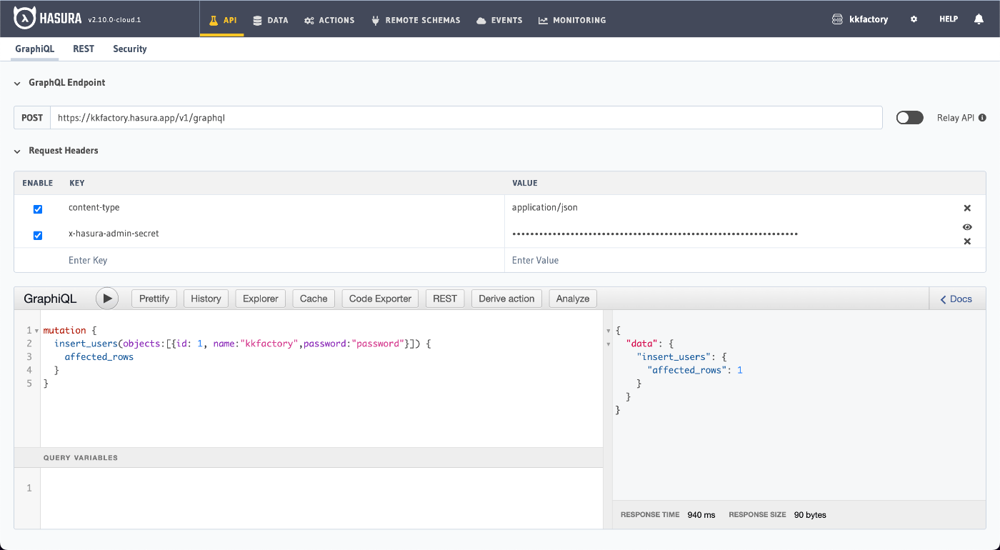Click the content-type key field
Screen dimensions: 1000x550
pos(284,208)
